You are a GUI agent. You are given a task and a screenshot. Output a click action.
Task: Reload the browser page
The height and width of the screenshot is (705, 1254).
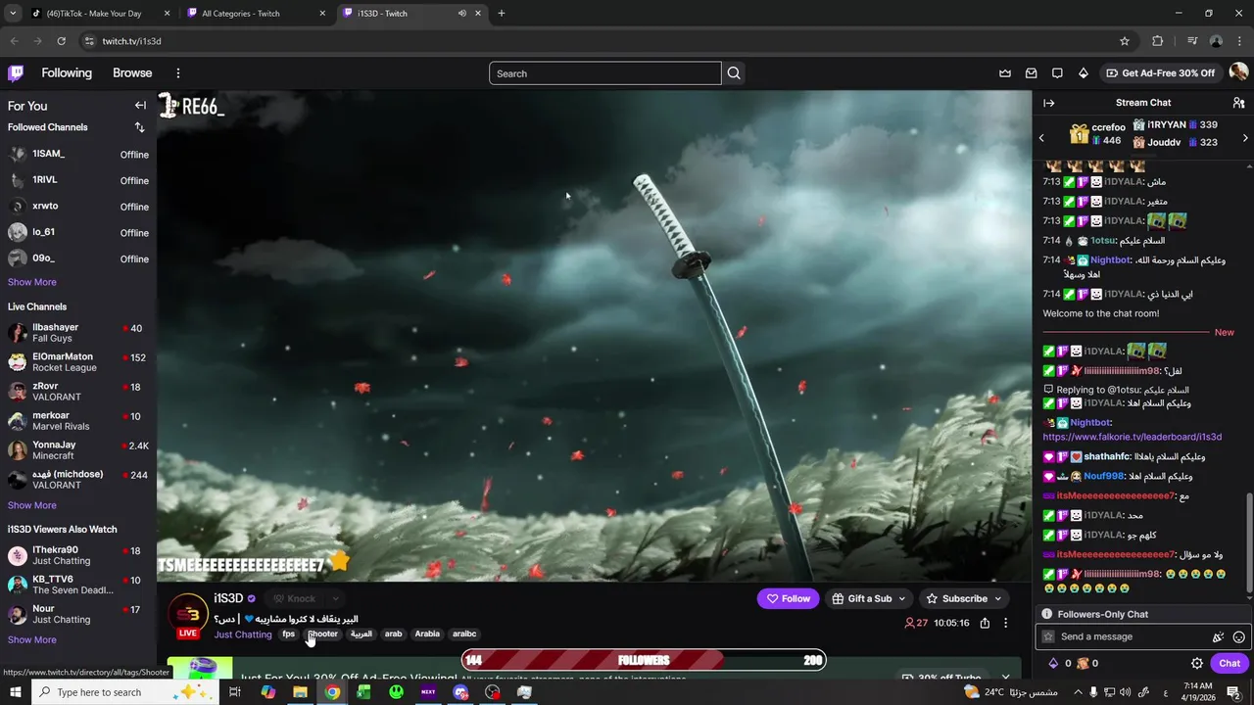(61, 41)
